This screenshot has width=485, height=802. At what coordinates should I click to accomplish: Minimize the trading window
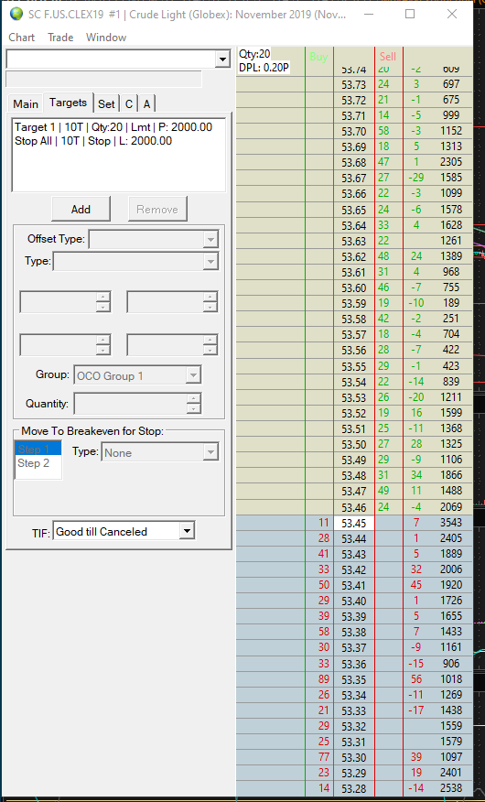tap(368, 14)
